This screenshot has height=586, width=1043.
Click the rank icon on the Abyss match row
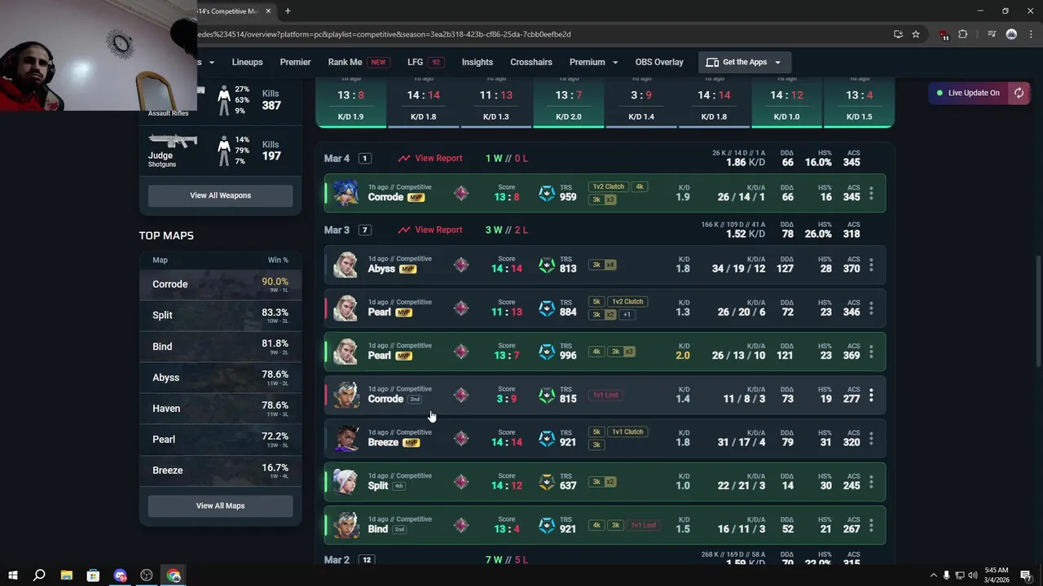[461, 265]
